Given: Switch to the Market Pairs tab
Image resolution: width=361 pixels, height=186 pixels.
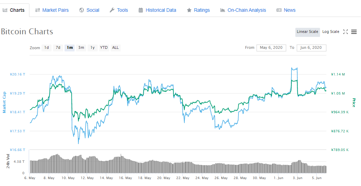Looking at the screenshot, I should 55,10.
